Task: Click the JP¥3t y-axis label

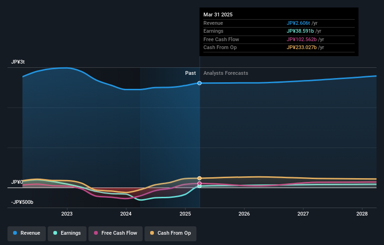Action: pyautogui.click(x=18, y=62)
